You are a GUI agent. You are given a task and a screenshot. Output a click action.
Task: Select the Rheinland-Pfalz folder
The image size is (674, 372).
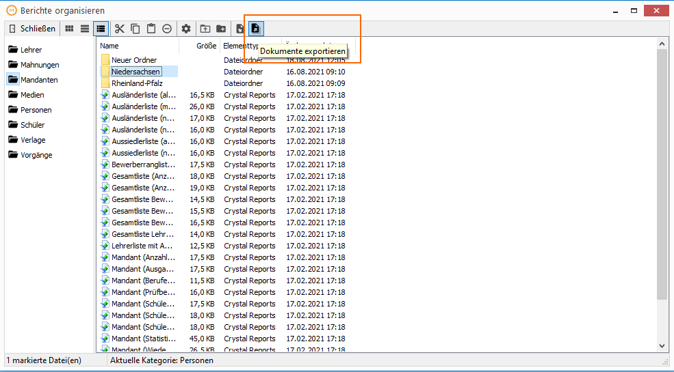tap(137, 83)
